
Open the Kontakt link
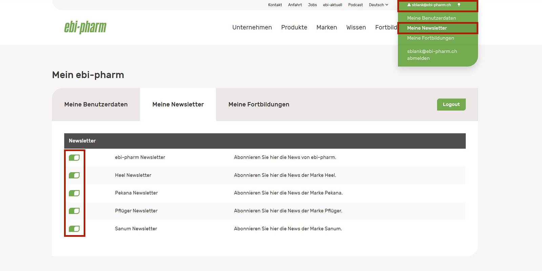(275, 5)
